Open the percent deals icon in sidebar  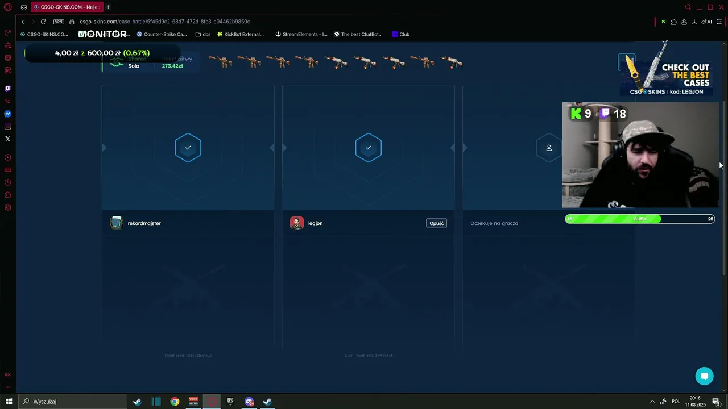click(x=8, y=101)
